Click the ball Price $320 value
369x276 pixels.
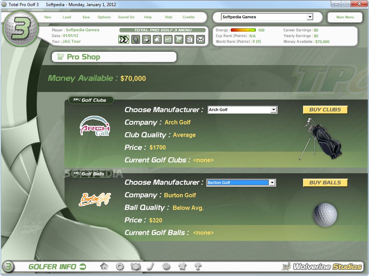(156, 220)
